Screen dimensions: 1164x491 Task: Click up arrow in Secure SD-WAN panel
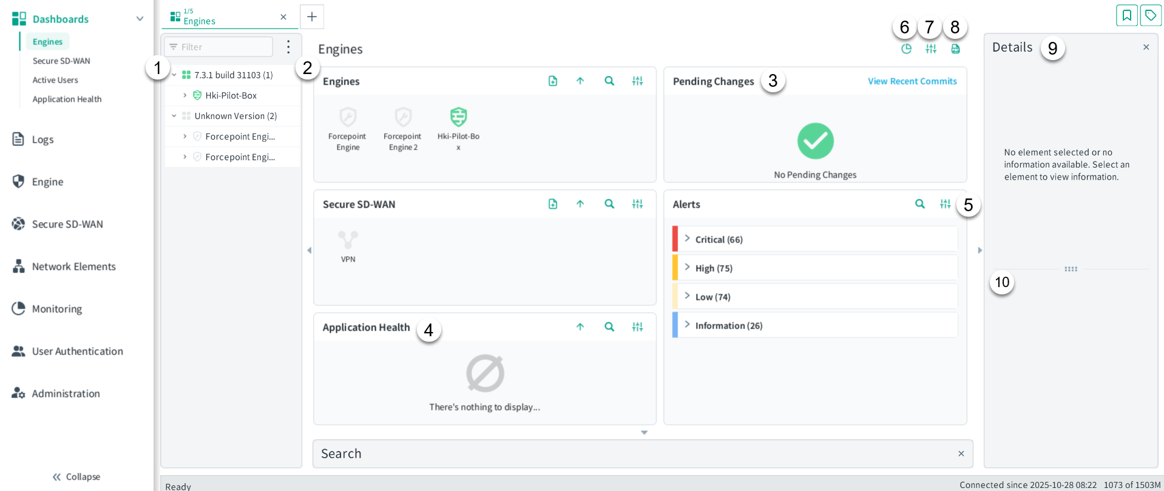(580, 204)
